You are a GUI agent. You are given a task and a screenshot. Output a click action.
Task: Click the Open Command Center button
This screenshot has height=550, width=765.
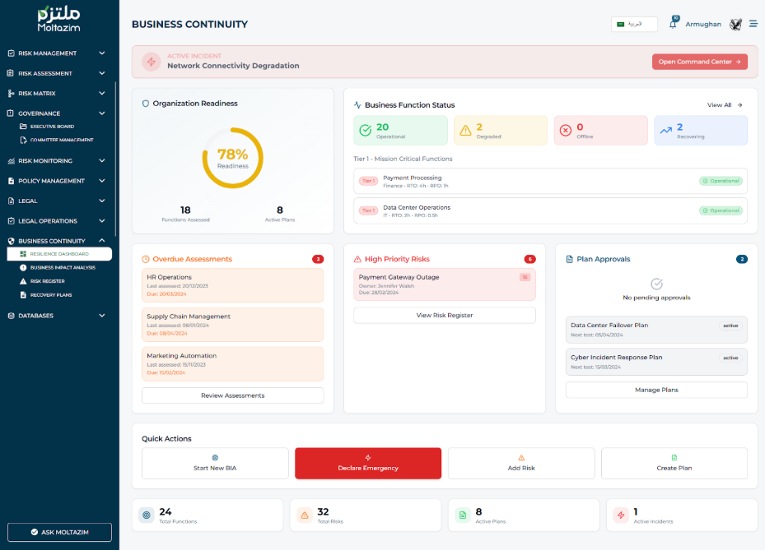[699, 62]
